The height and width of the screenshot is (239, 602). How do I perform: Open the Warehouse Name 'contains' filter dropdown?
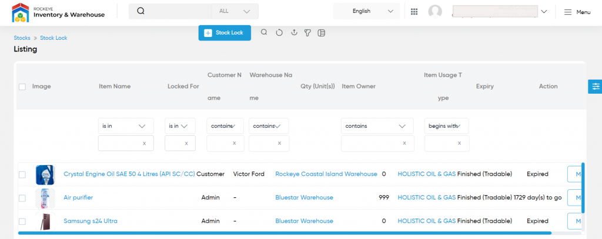coord(269,126)
